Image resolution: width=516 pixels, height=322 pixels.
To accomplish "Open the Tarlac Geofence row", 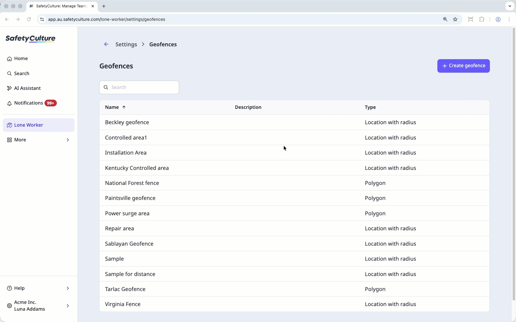I will [x=294, y=289].
